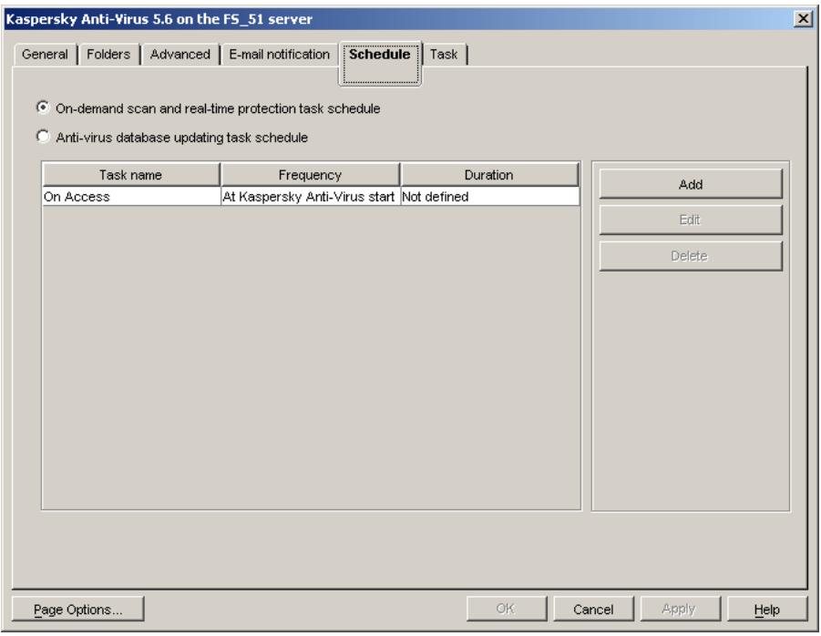Open the Advanced tab
The width and height of the screenshot is (821, 636).
pos(180,55)
